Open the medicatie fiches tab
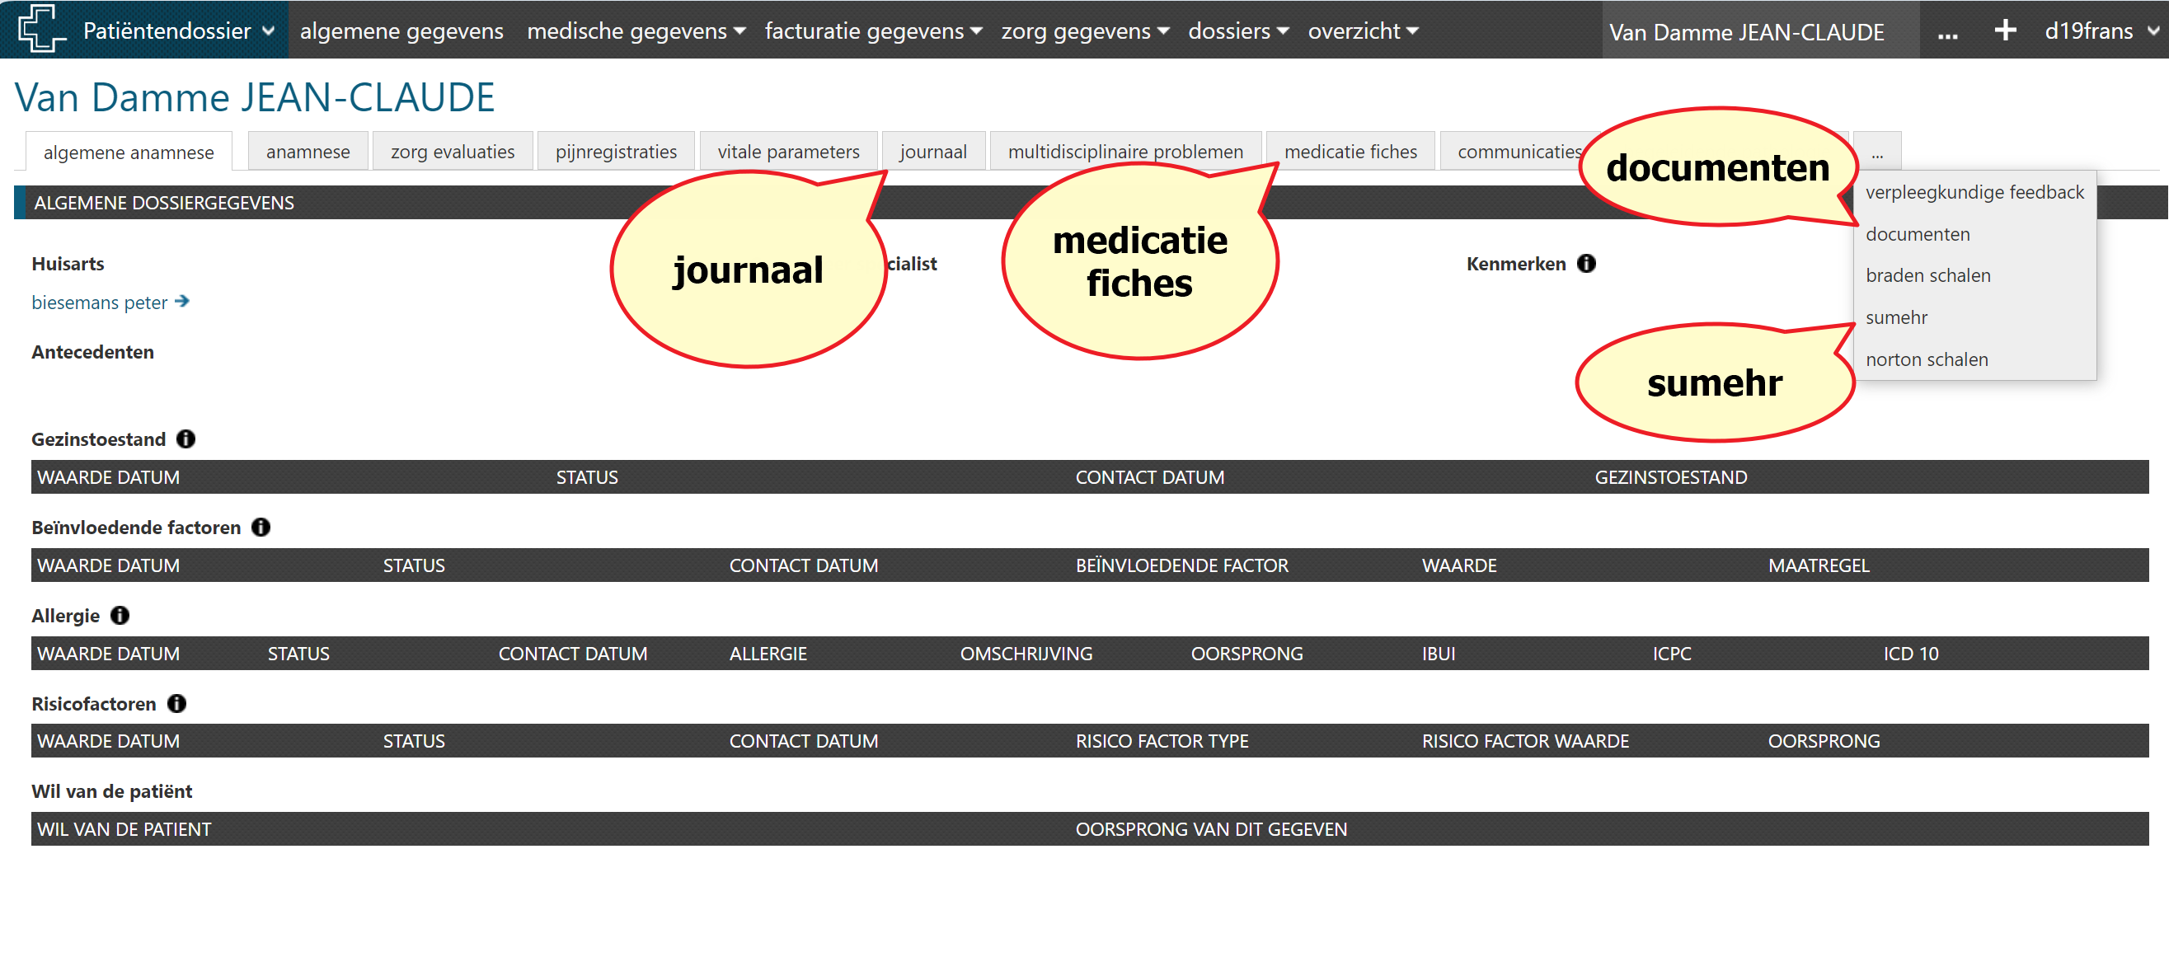2169x971 pixels. (1350, 152)
